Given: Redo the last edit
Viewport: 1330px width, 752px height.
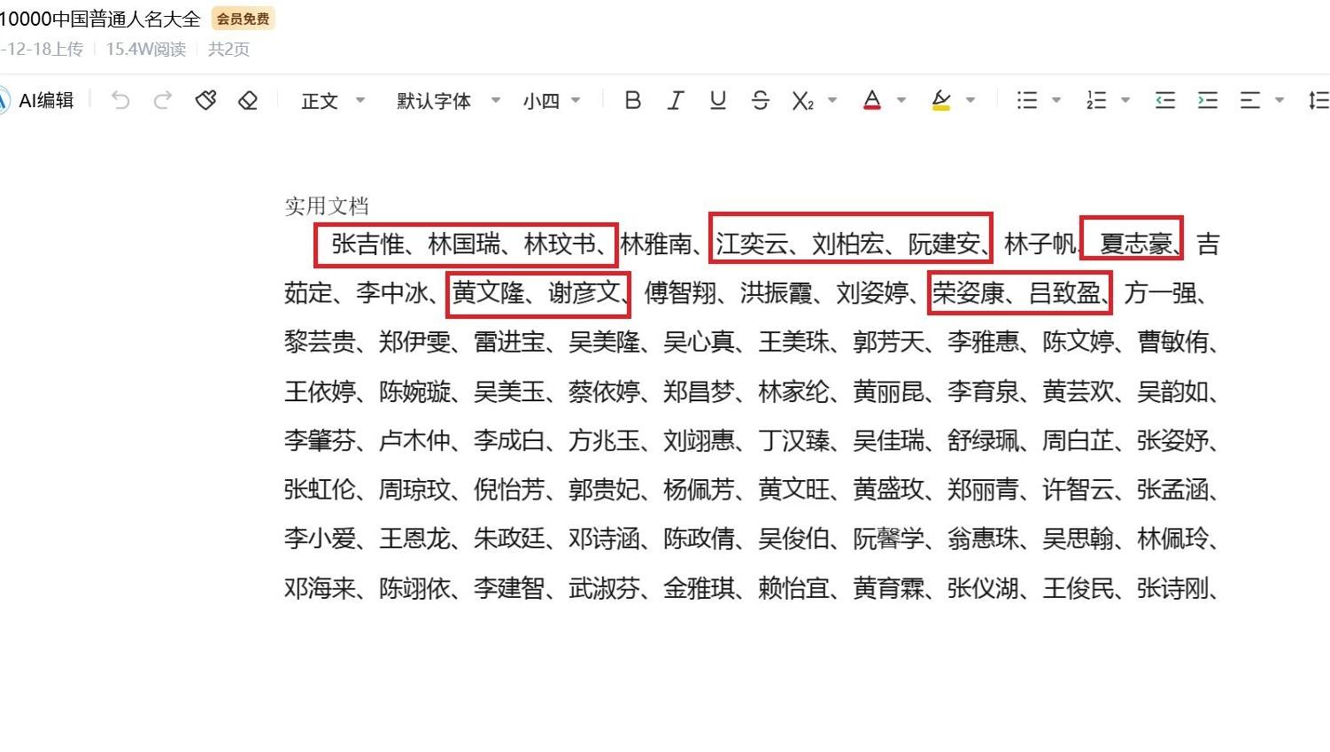Looking at the screenshot, I should click(162, 100).
